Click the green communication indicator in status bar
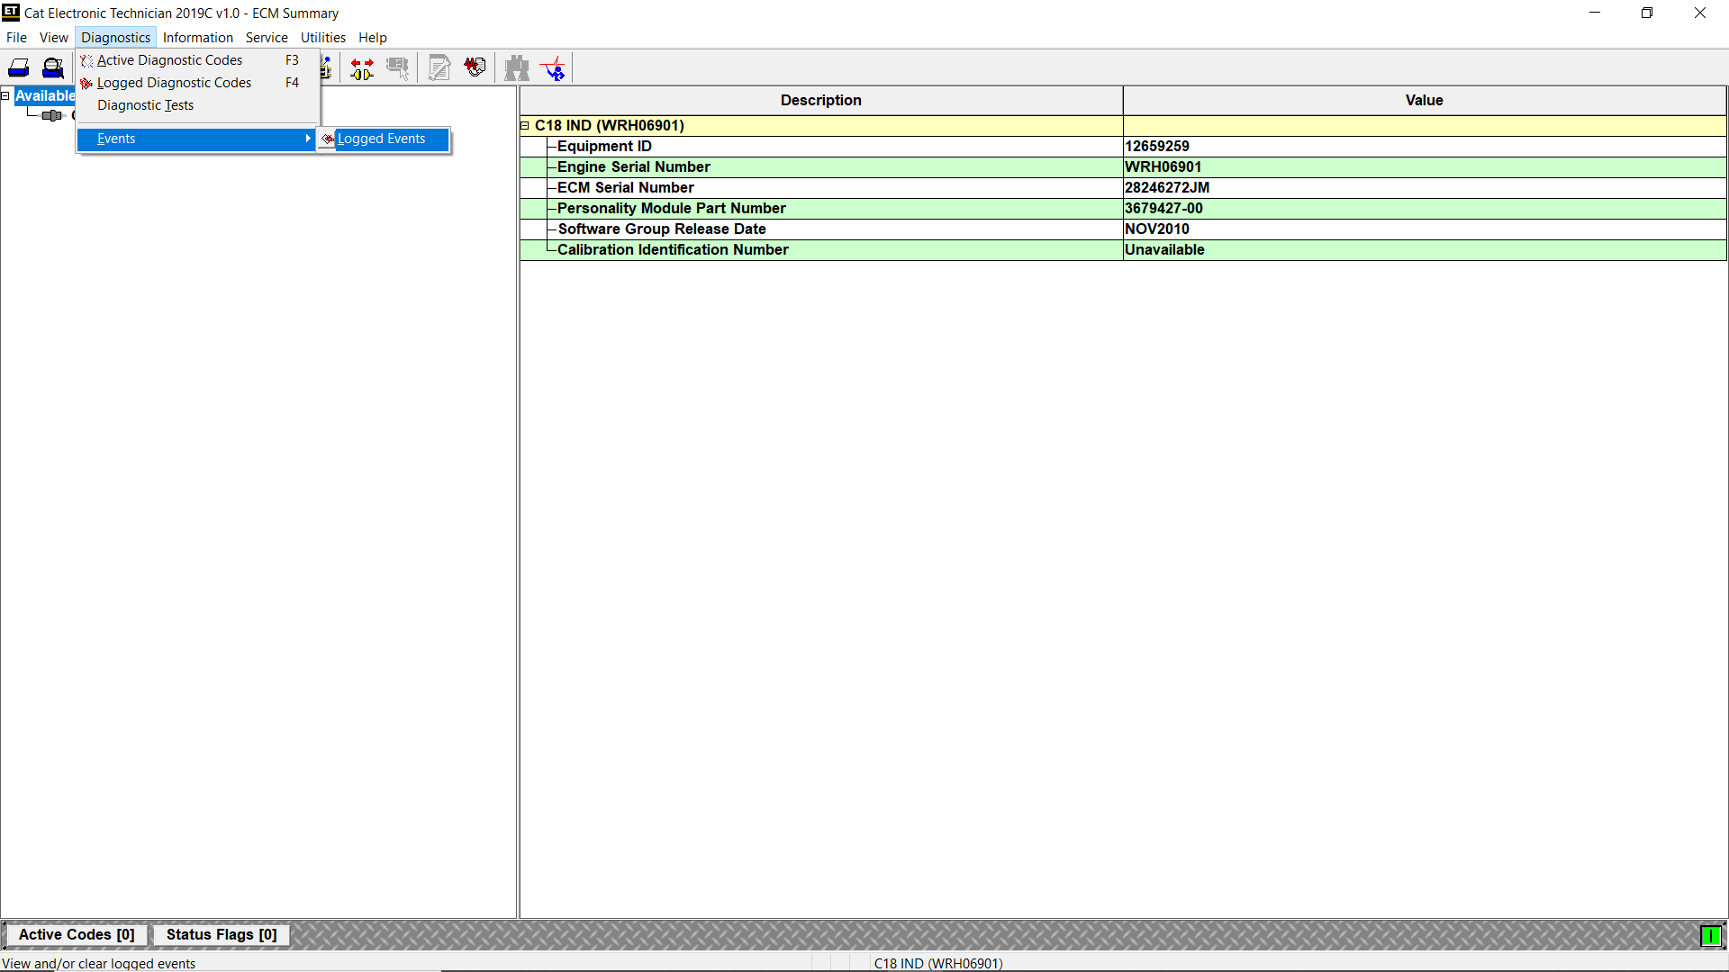The height and width of the screenshot is (972, 1729). click(1712, 936)
